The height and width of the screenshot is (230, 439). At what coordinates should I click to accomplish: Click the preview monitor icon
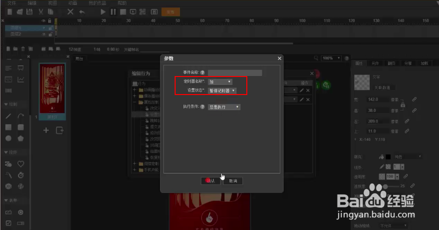pos(133,12)
